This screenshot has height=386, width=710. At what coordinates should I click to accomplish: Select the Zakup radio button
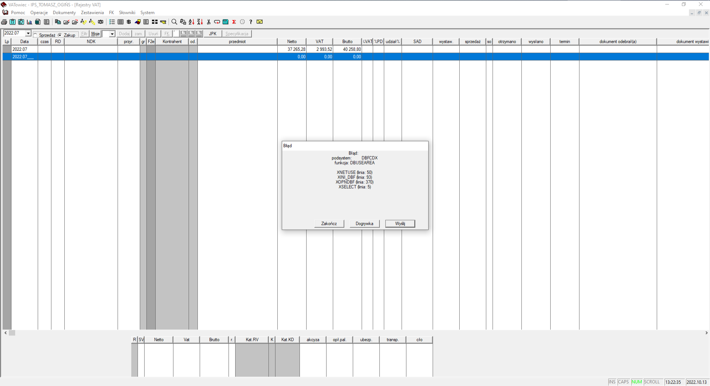60,35
